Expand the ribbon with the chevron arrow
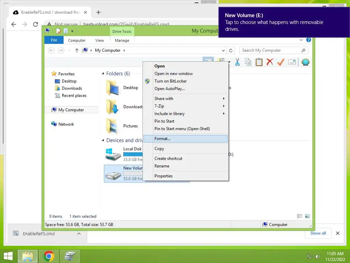This screenshot has width=350, height=263. click(301, 40)
